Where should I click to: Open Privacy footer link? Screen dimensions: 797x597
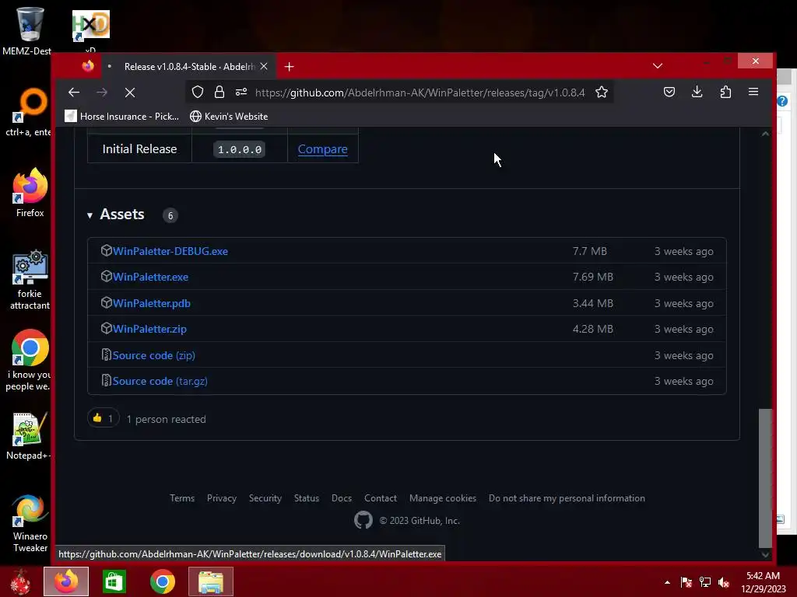(x=222, y=498)
